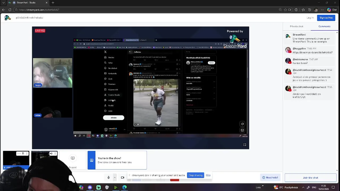
Task: Add this page to favorites star
Action: coord(285,10)
